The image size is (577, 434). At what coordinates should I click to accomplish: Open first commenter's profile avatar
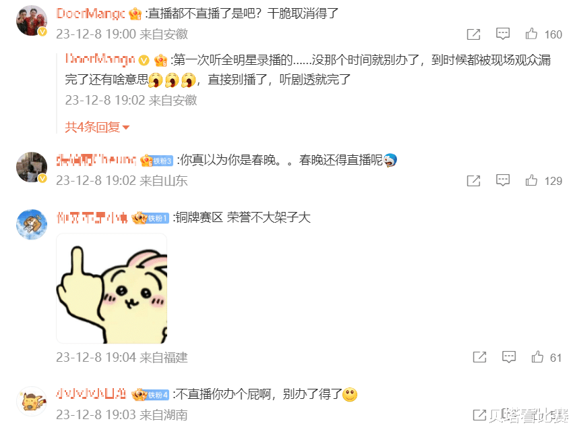click(x=32, y=21)
